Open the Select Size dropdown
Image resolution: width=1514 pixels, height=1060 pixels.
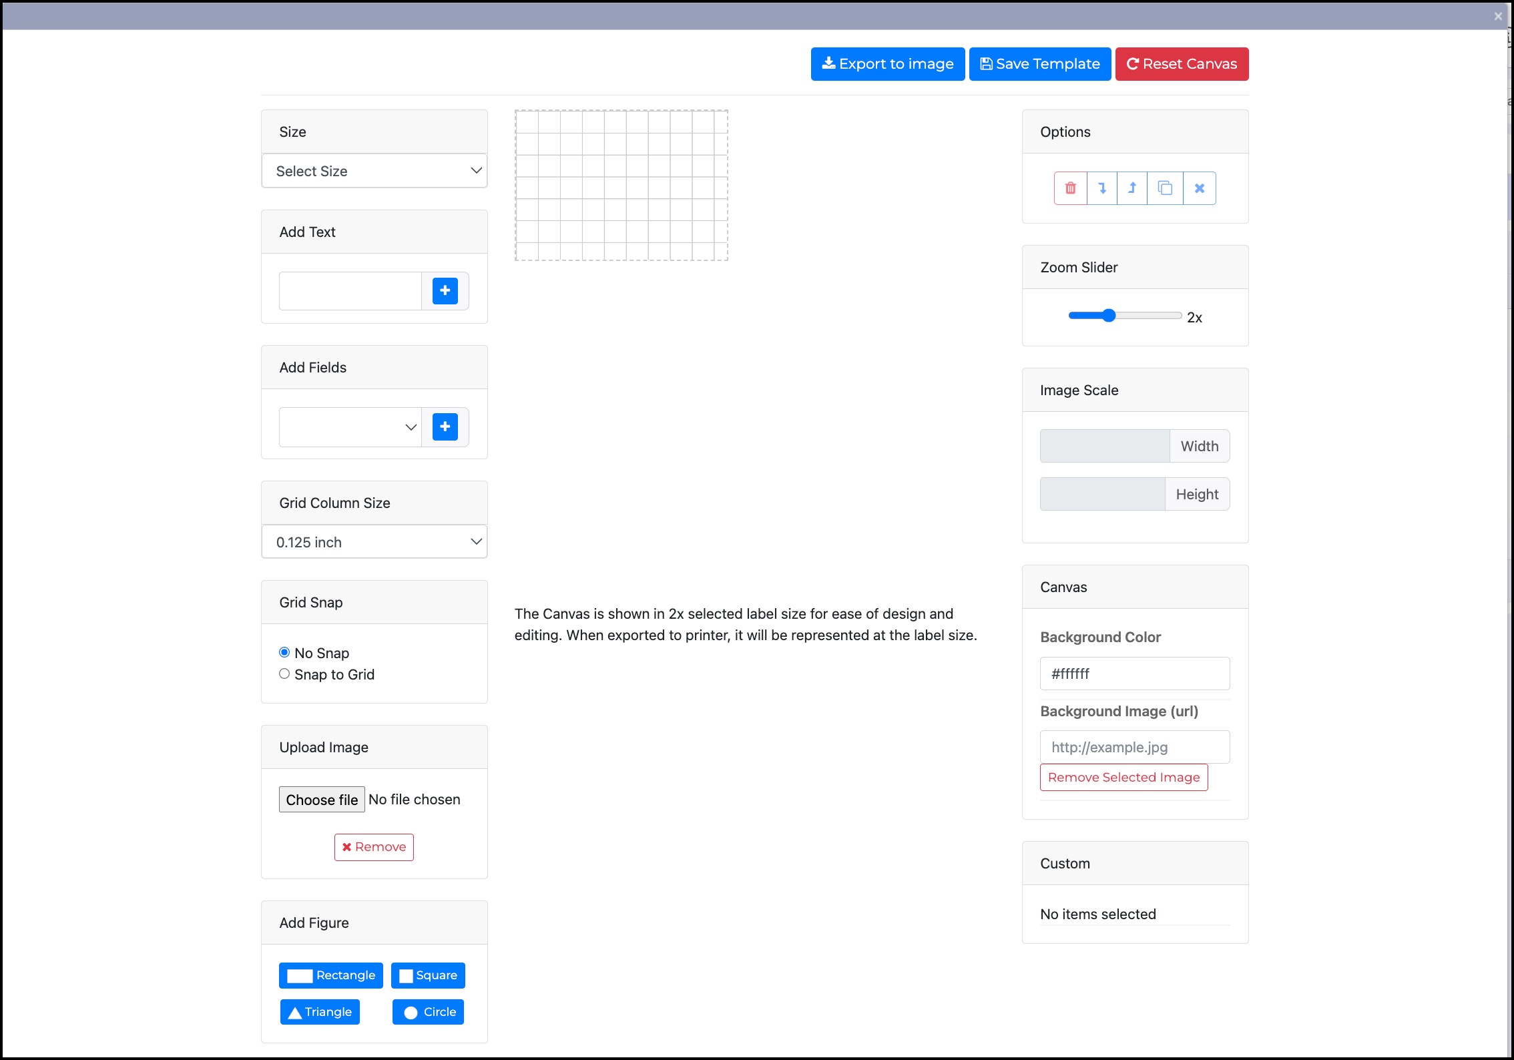click(374, 171)
